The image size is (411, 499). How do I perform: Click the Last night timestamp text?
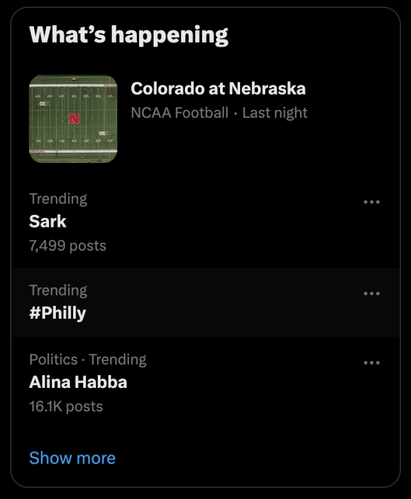[x=275, y=112]
